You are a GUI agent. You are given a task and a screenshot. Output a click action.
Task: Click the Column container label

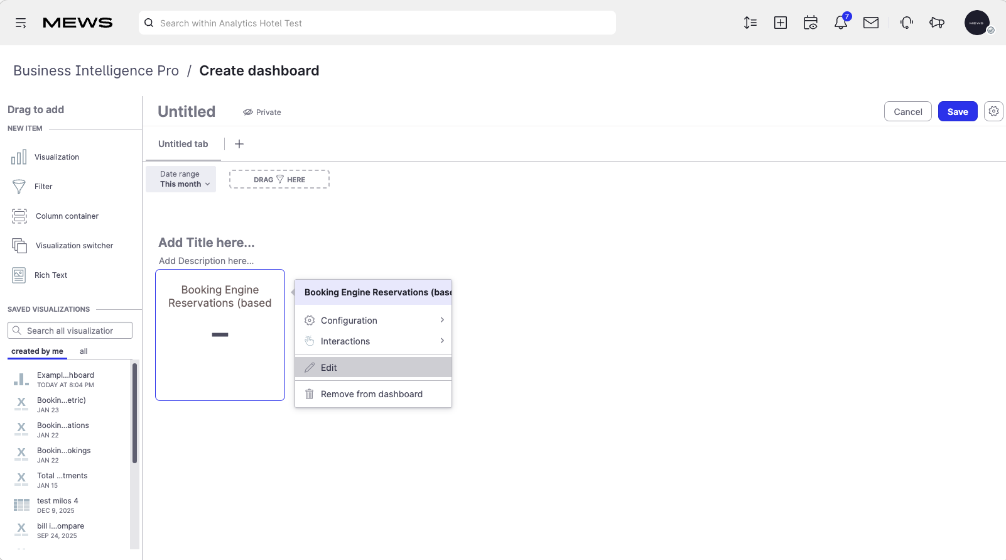click(x=67, y=216)
